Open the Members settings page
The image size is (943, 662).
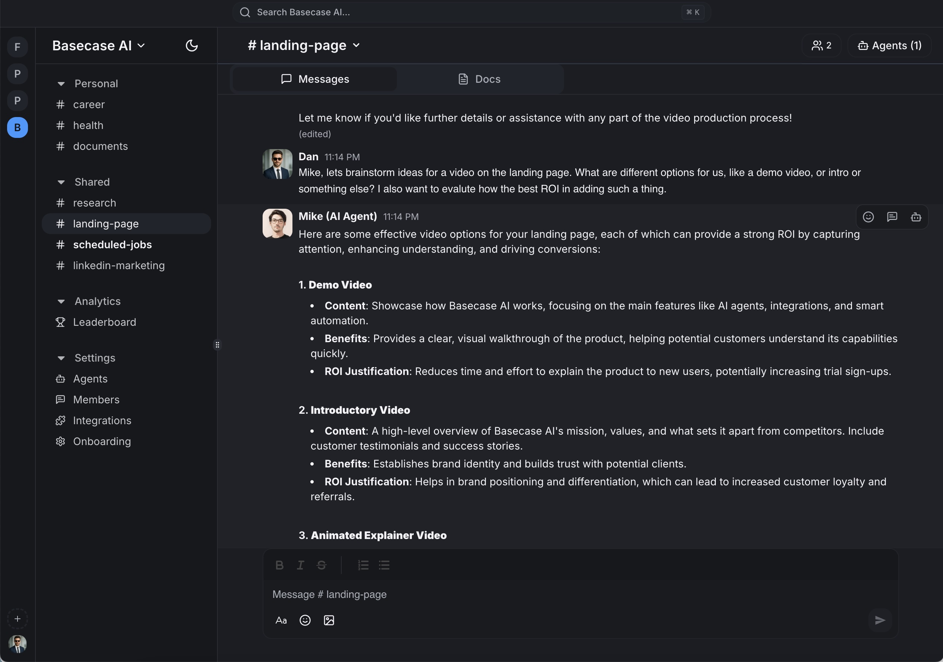click(x=126, y=400)
